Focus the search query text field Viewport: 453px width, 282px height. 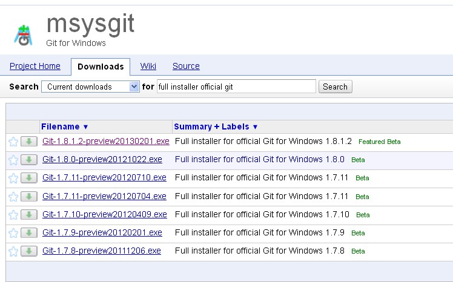(x=236, y=87)
